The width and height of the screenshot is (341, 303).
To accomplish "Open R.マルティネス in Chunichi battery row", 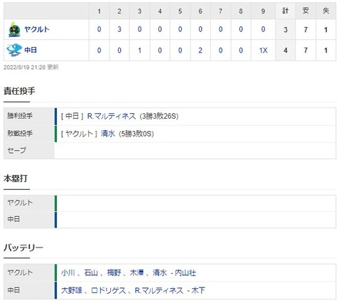I will (x=159, y=290).
